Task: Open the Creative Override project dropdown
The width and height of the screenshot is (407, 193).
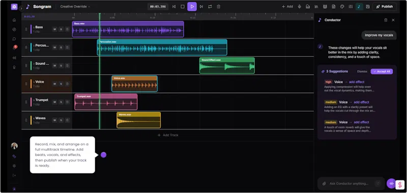Action: (75, 7)
